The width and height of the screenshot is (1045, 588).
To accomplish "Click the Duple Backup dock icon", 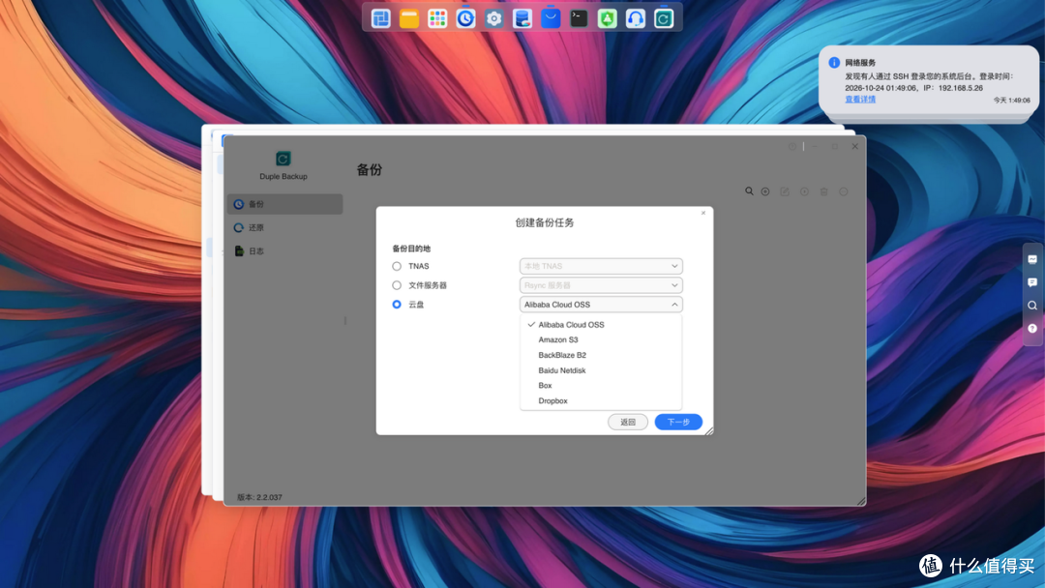I will (664, 18).
